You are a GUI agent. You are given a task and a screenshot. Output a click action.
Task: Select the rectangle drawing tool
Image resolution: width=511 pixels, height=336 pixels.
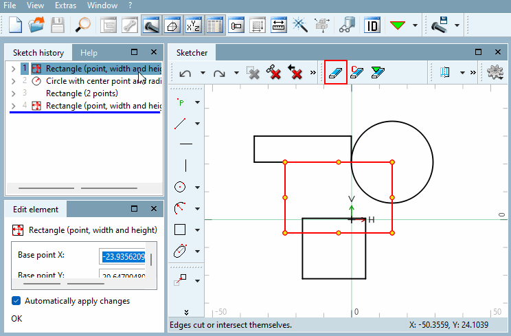pos(180,229)
